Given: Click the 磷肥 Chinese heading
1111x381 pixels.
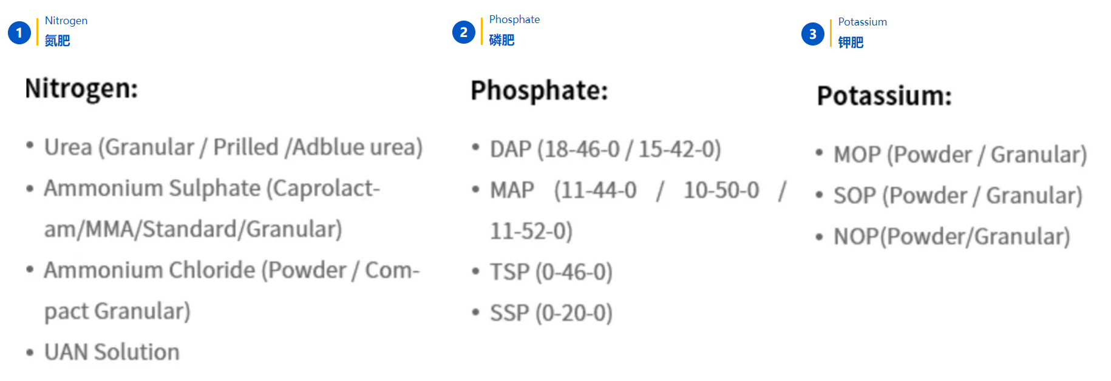Looking at the screenshot, I should coord(502,40).
